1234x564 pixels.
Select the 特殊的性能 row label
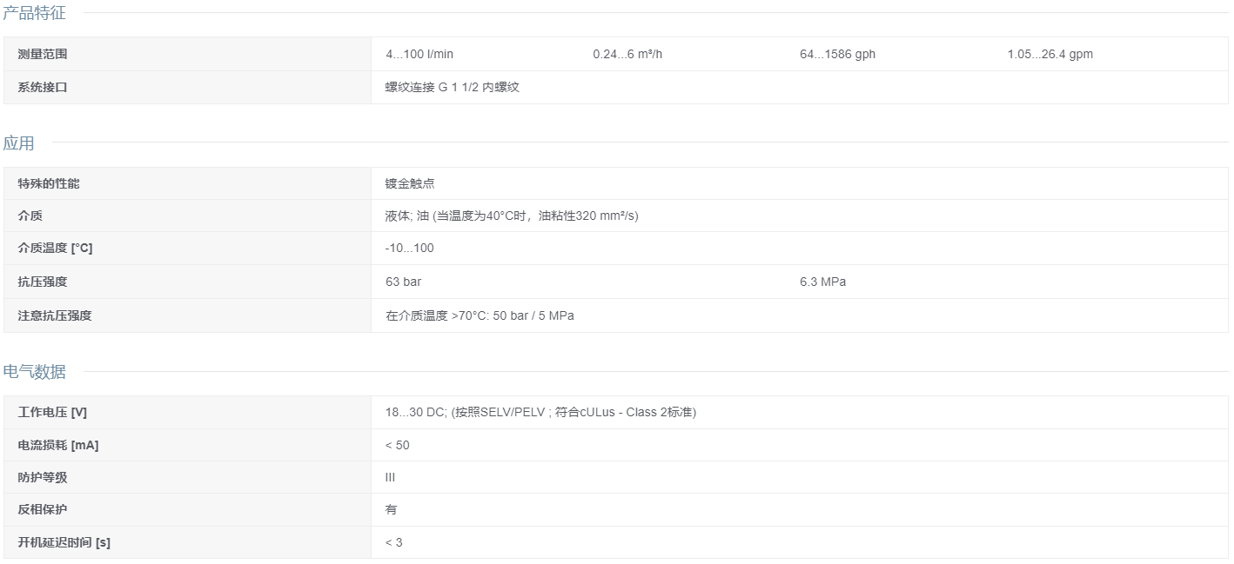point(49,183)
